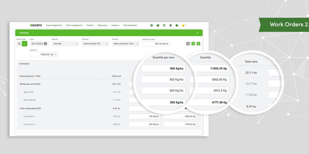Click the Fertilizing header title
Viewport: 309px width, 154px height.
24,33
